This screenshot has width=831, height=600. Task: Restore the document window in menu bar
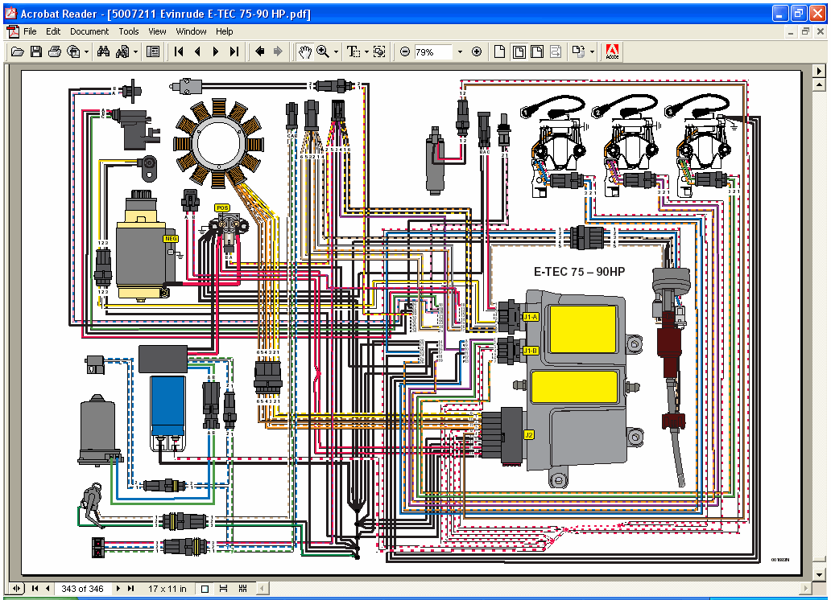tap(805, 32)
